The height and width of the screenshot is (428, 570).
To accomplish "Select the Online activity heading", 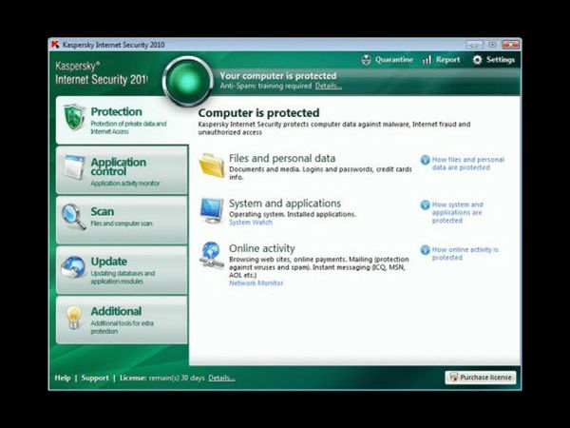I will click(x=262, y=248).
